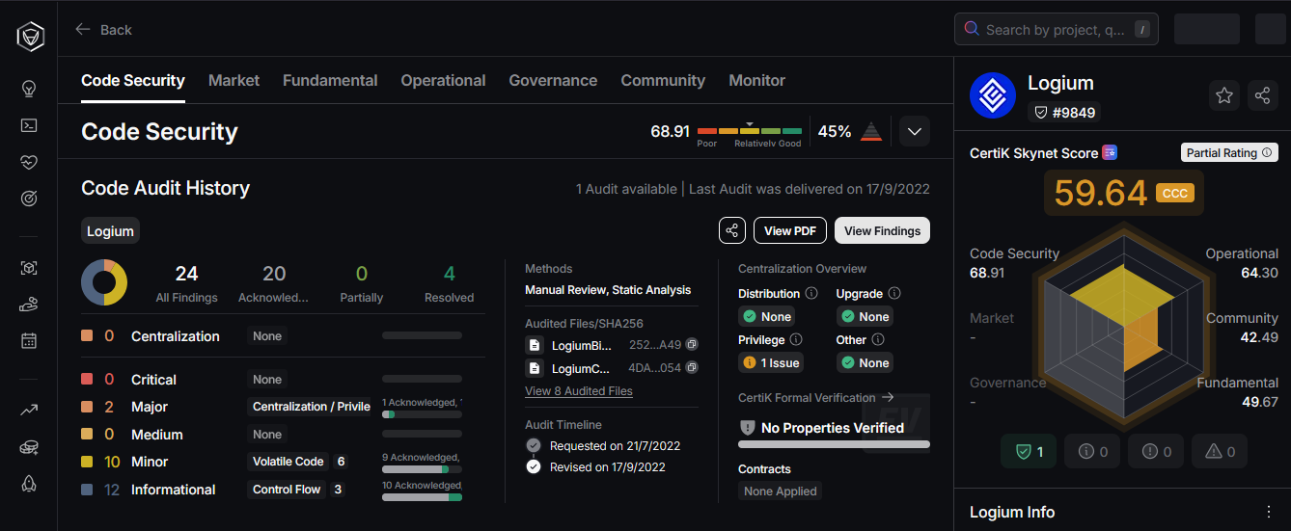Viewport: 1291px width, 531px height.
Task: Open the Operational tab
Action: click(443, 80)
